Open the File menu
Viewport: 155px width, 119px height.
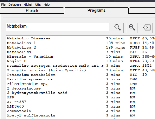3,5
